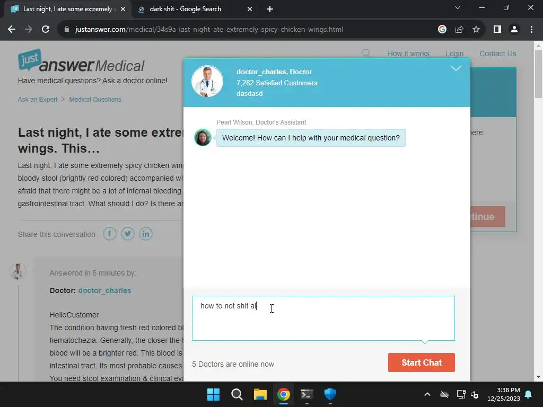Click the page URL in the address bar

coord(209,30)
